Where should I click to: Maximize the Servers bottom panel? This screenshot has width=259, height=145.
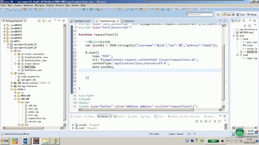pos(225,116)
